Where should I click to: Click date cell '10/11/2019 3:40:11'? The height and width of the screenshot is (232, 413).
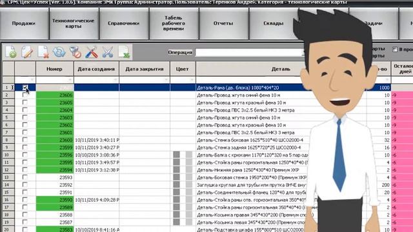coord(97,140)
